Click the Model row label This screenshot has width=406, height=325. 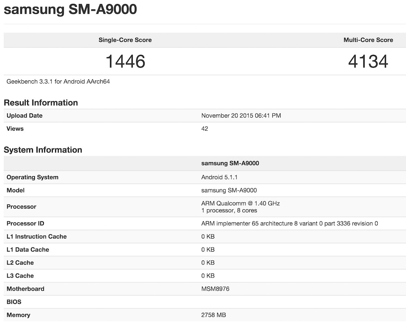click(x=15, y=190)
